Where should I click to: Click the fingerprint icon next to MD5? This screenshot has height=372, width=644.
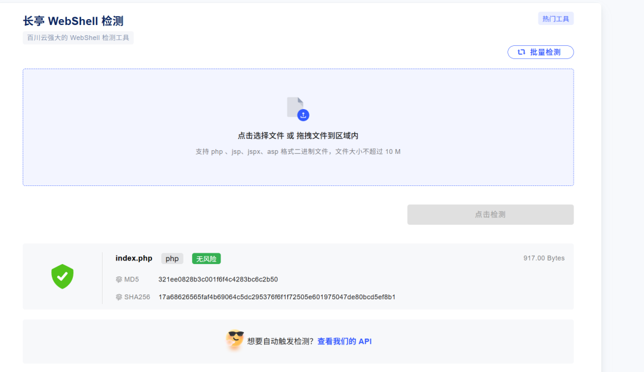[119, 278]
